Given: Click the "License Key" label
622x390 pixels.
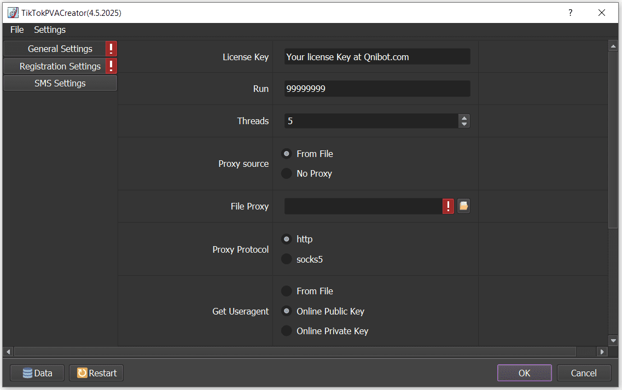Looking at the screenshot, I should pyautogui.click(x=246, y=57).
